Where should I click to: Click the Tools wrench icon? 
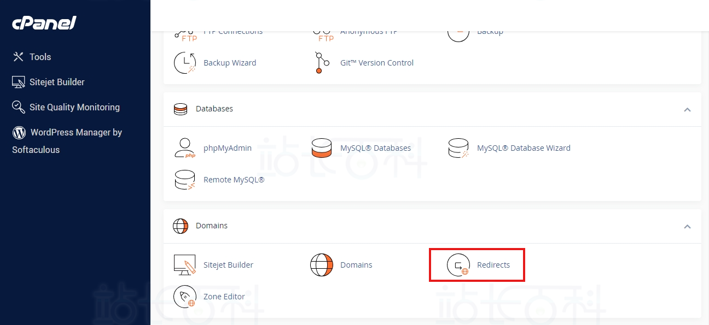(x=18, y=57)
